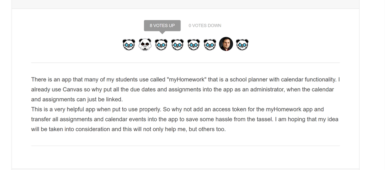
Task: Click the stormtrooper-style panda avatar
Action: [145, 44]
